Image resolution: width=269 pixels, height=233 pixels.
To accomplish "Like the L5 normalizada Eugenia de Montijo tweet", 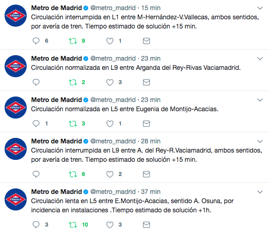I will point(110,124).
